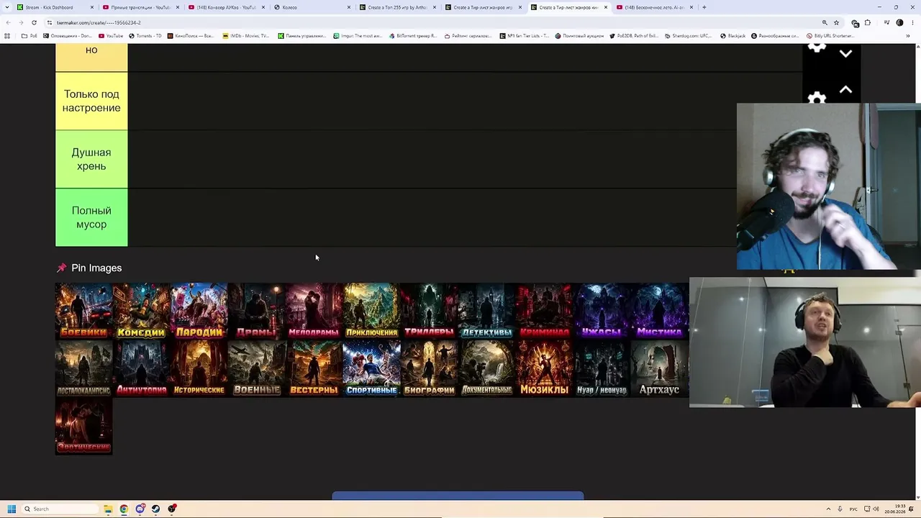The width and height of the screenshot is (921, 518).
Task: Open a new browser tab
Action: point(704,7)
